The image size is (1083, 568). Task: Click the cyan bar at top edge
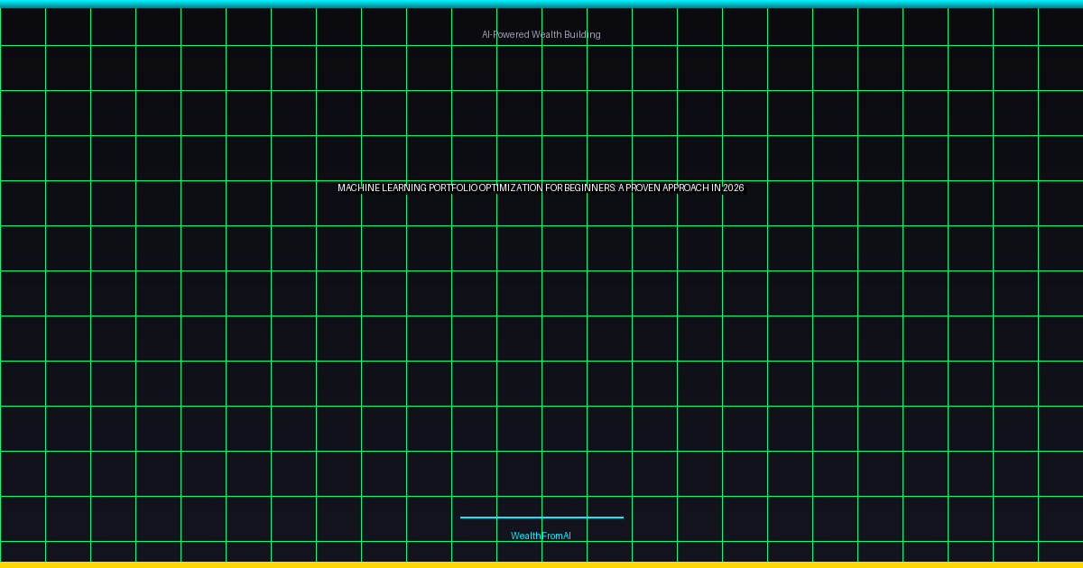[x=541, y=4]
